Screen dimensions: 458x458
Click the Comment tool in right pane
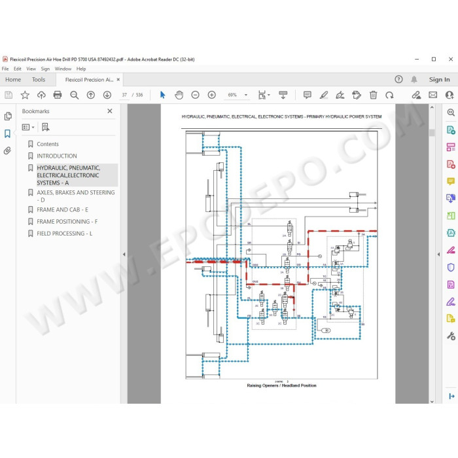point(451,182)
